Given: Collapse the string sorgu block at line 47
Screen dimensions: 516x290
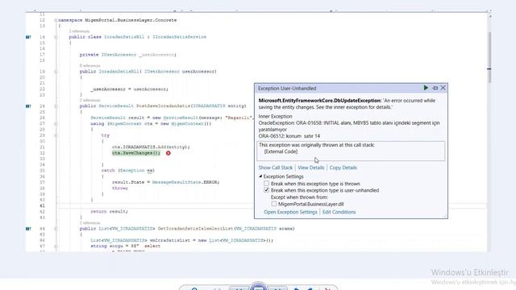Looking at the screenshot, I should pos(56,246).
